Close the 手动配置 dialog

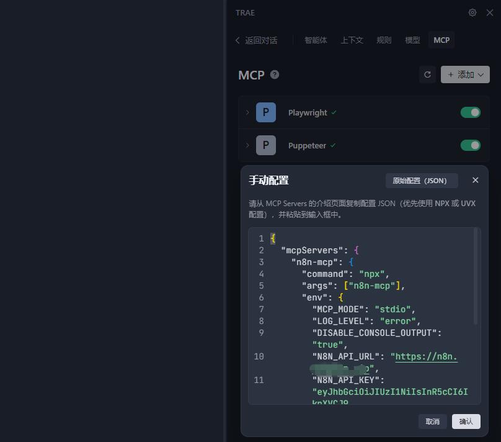tap(475, 180)
